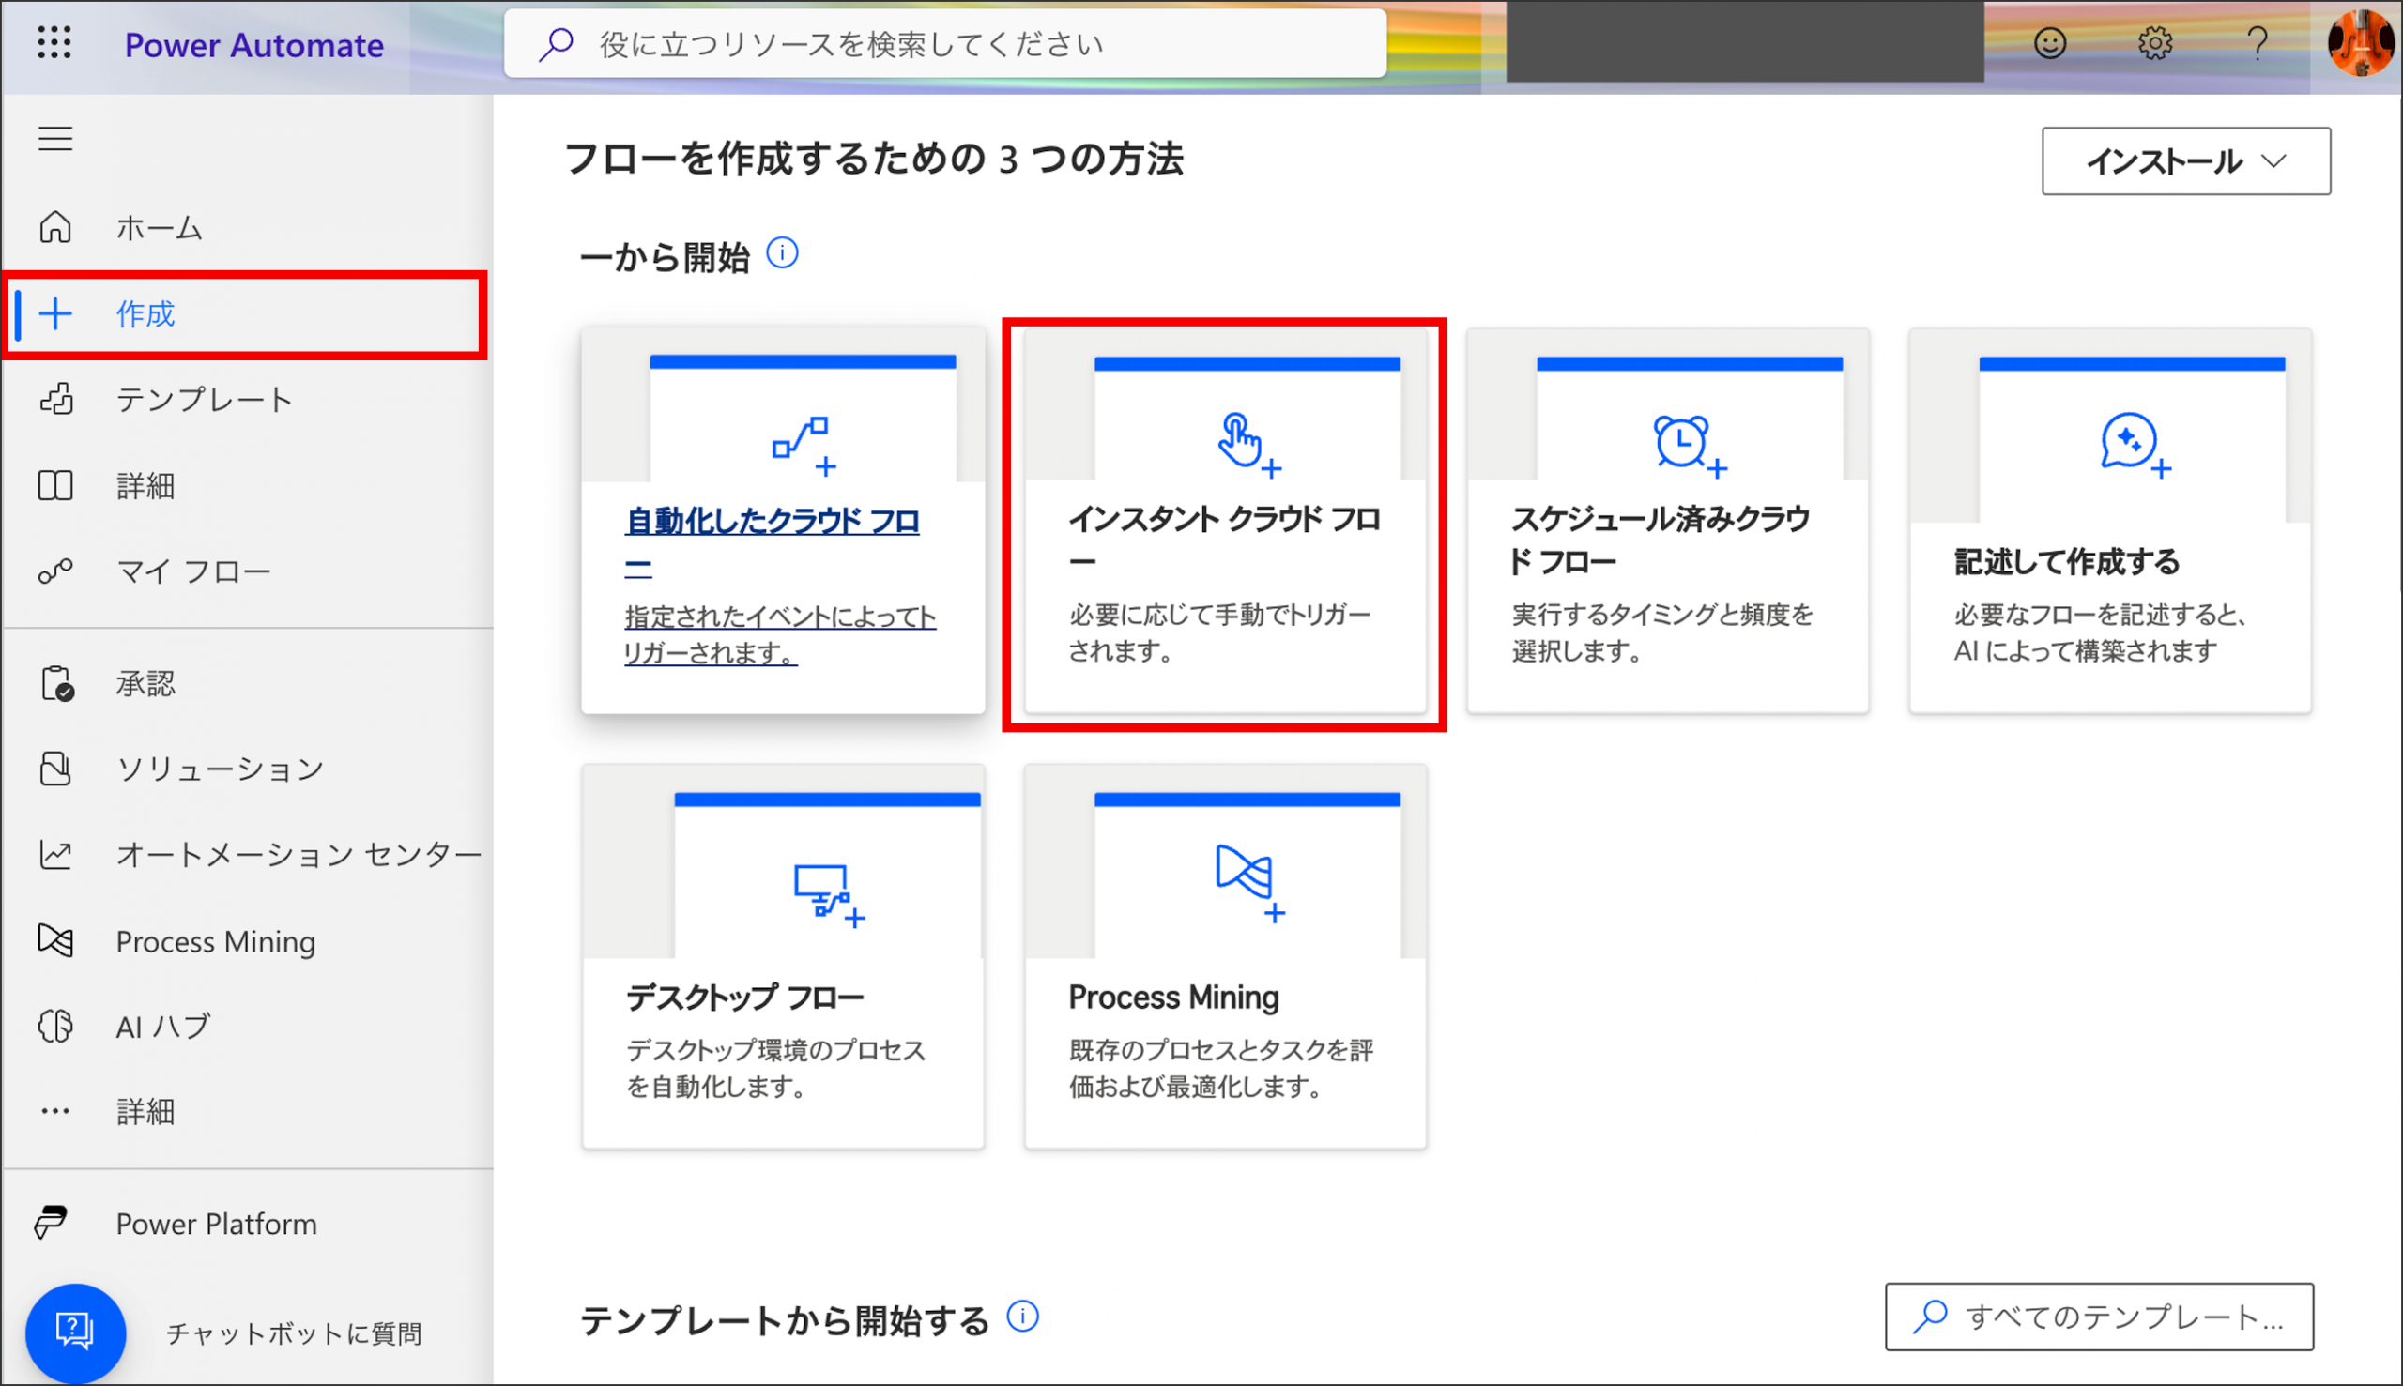Go to ホーム in sidebar
Screen dimensions: 2403x1386
click(157, 228)
